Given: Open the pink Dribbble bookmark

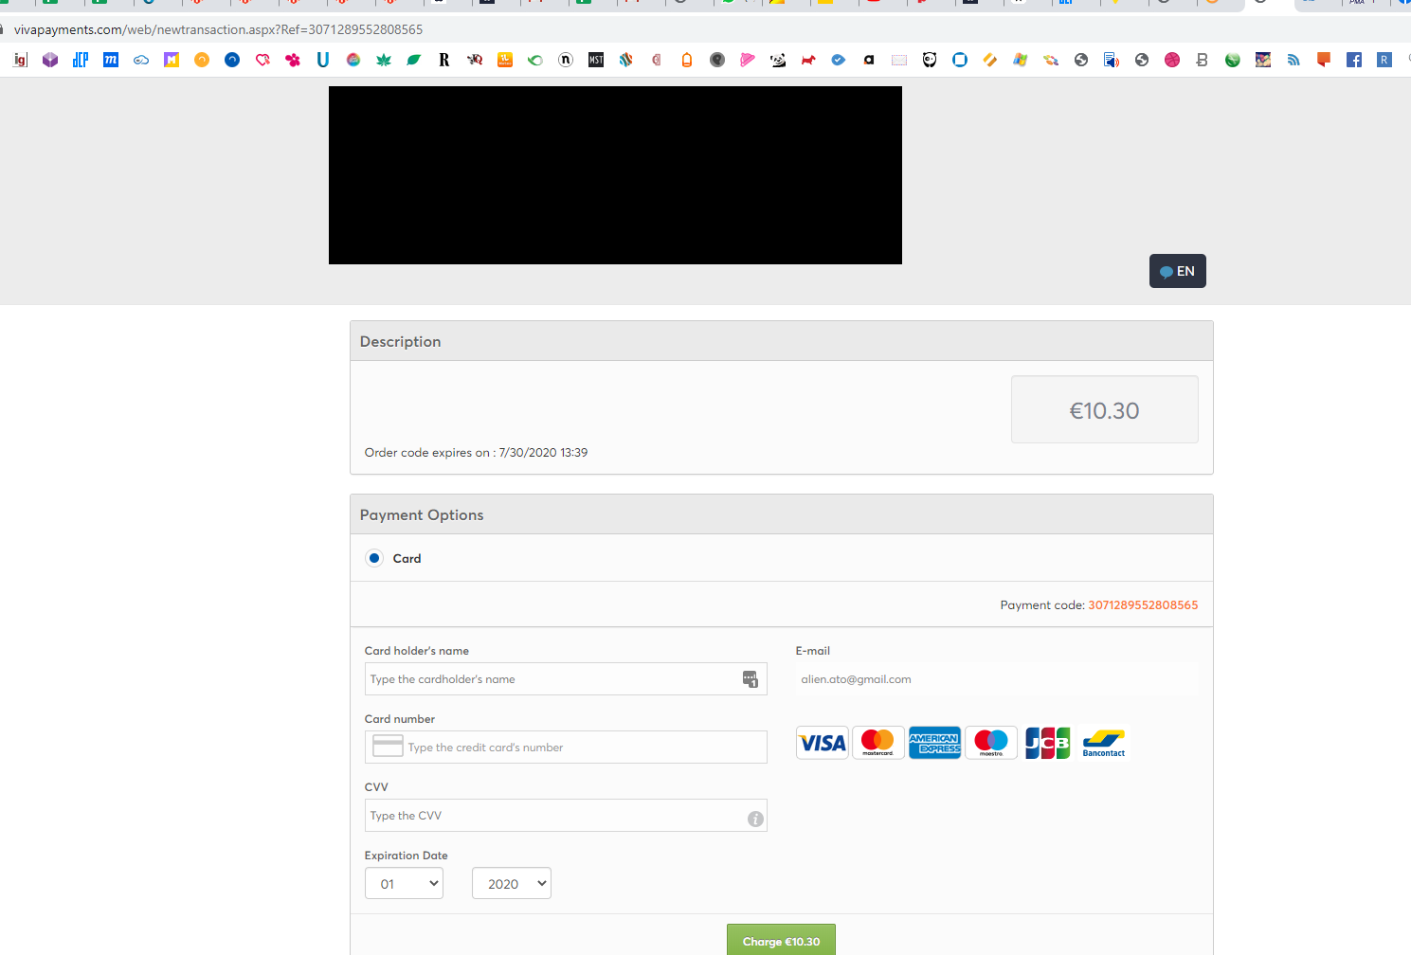Looking at the screenshot, I should click(x=1171, y=59).
